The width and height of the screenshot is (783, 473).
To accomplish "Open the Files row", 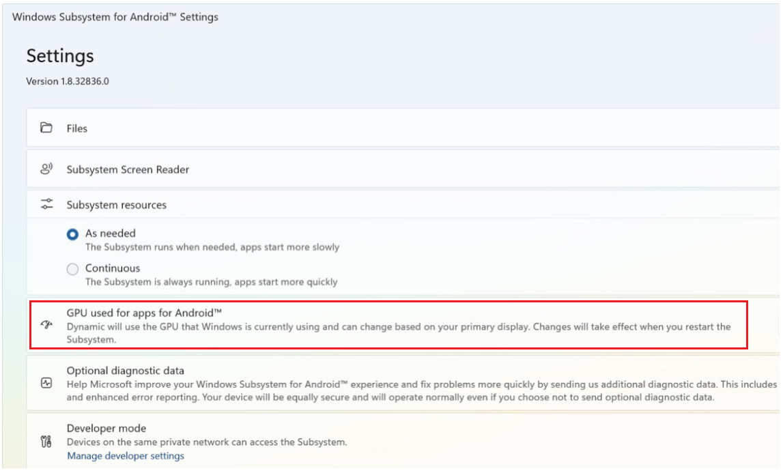I will pyautogui.click(x=77, y=128).
